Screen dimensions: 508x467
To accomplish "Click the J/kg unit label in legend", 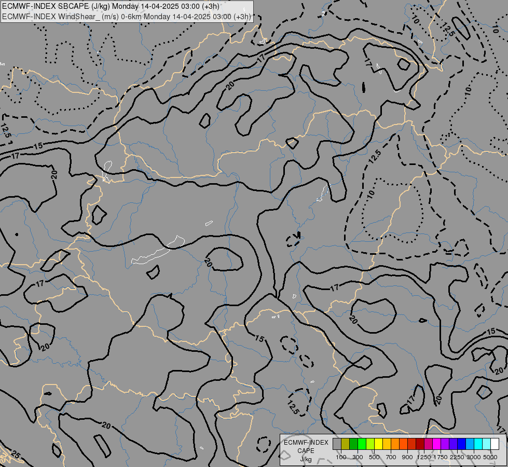I will coord(306,459).
